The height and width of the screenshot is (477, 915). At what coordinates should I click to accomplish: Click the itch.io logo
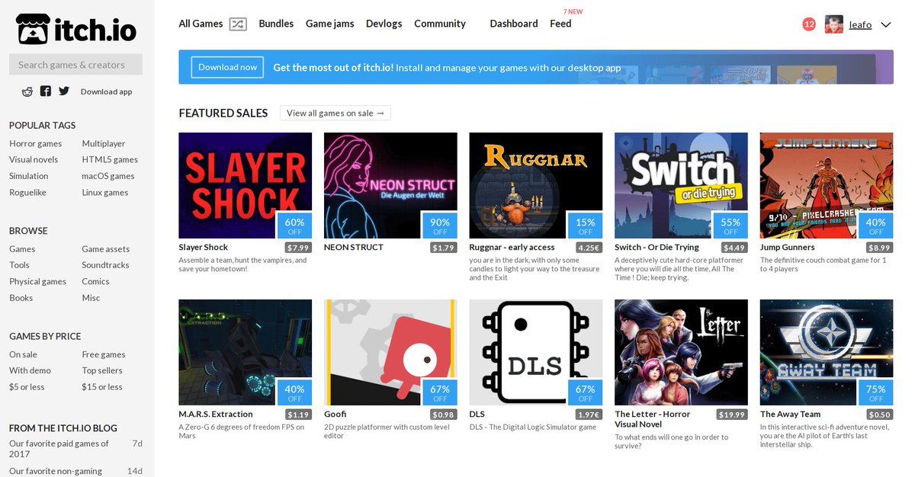(x=76, y=29)
